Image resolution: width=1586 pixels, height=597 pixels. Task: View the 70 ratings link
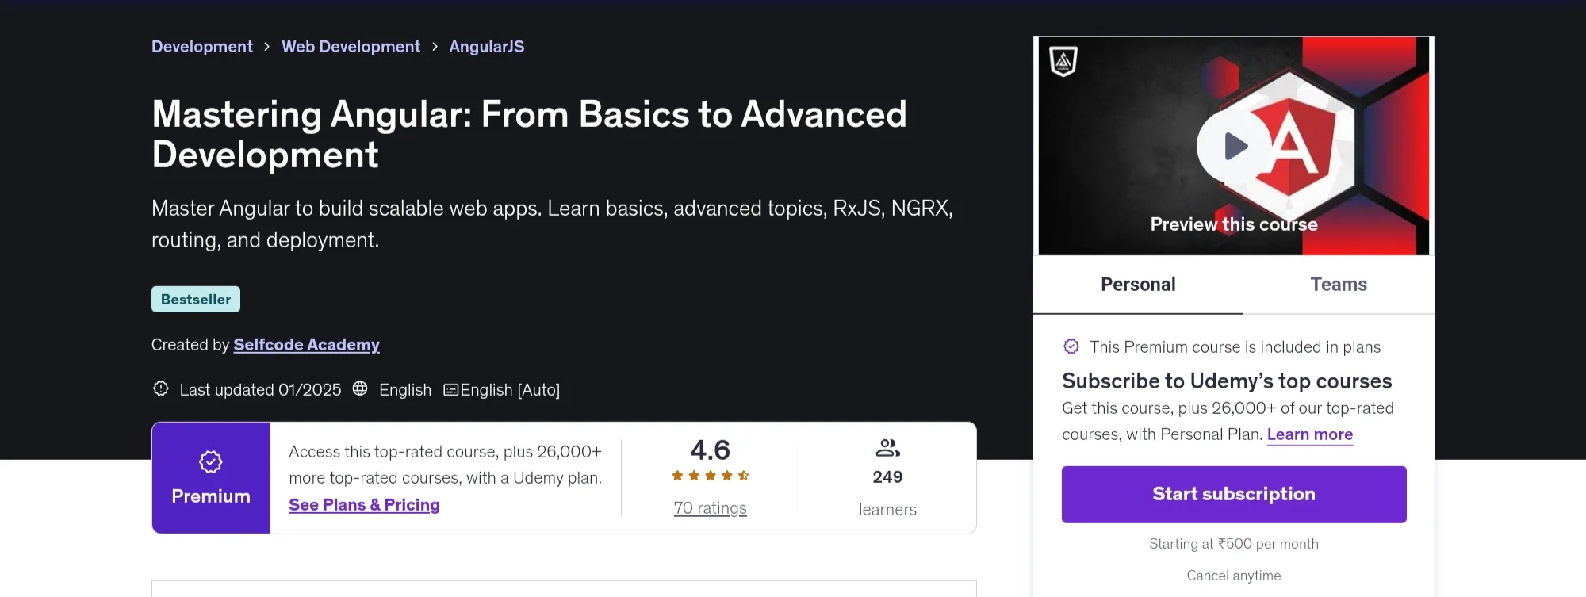point(711,508)
